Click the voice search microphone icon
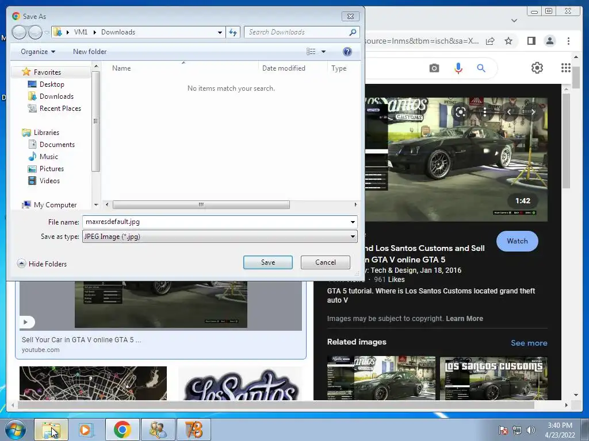 tap(458, 68)
